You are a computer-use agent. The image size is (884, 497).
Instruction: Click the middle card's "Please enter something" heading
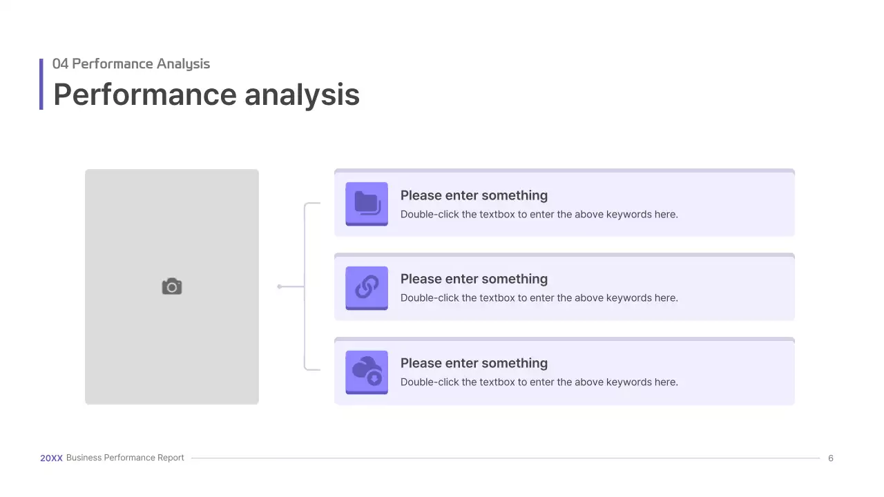[x=474, y=279]
